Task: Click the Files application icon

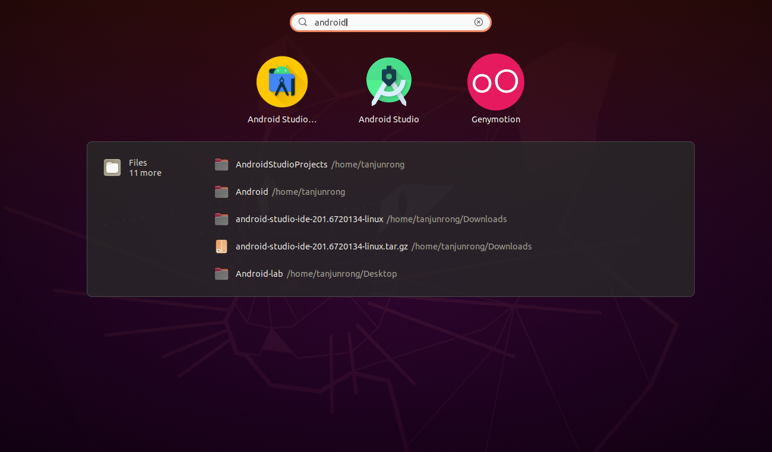Action: pos(112,167)
